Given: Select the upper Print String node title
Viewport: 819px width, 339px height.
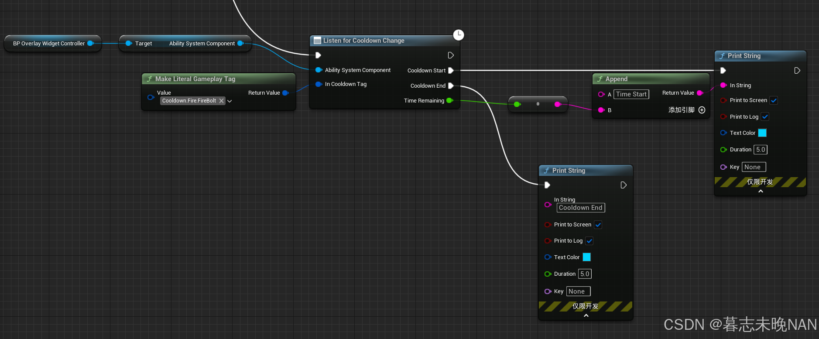Looking at the screenshot, I should [x=744, y=56].
